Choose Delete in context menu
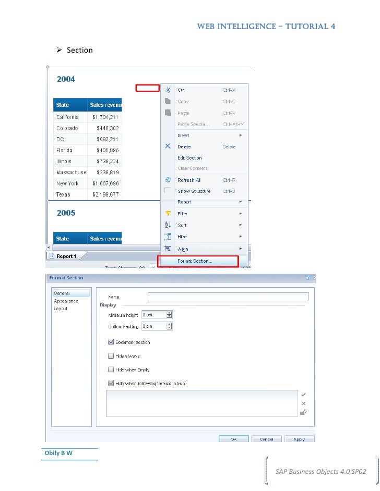 tap(205, 146)
